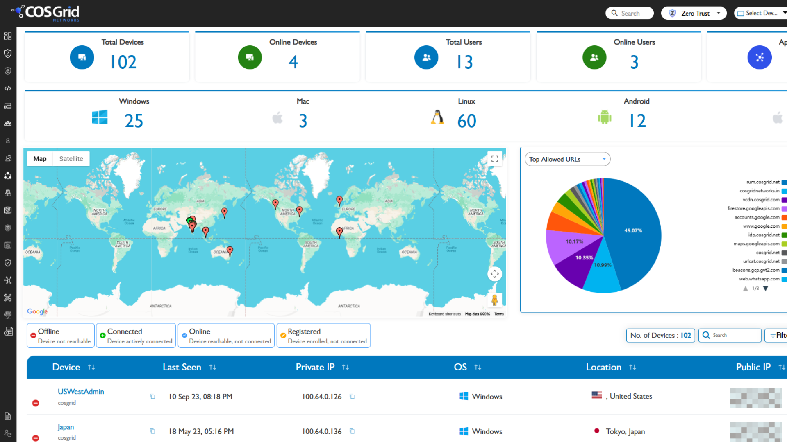Open the user group sidebar icon
Viewport: 787px width, 442px height.
[x=8, y=123]
